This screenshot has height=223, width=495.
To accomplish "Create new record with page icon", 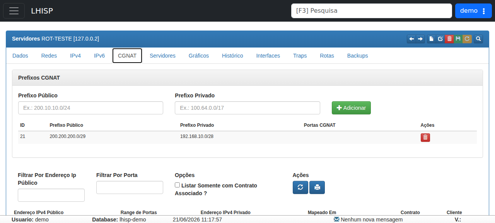I will click(431, 39).
